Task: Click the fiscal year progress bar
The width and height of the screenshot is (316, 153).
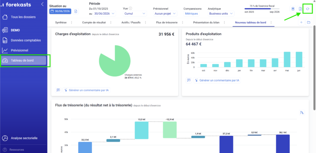Action: 262,9
